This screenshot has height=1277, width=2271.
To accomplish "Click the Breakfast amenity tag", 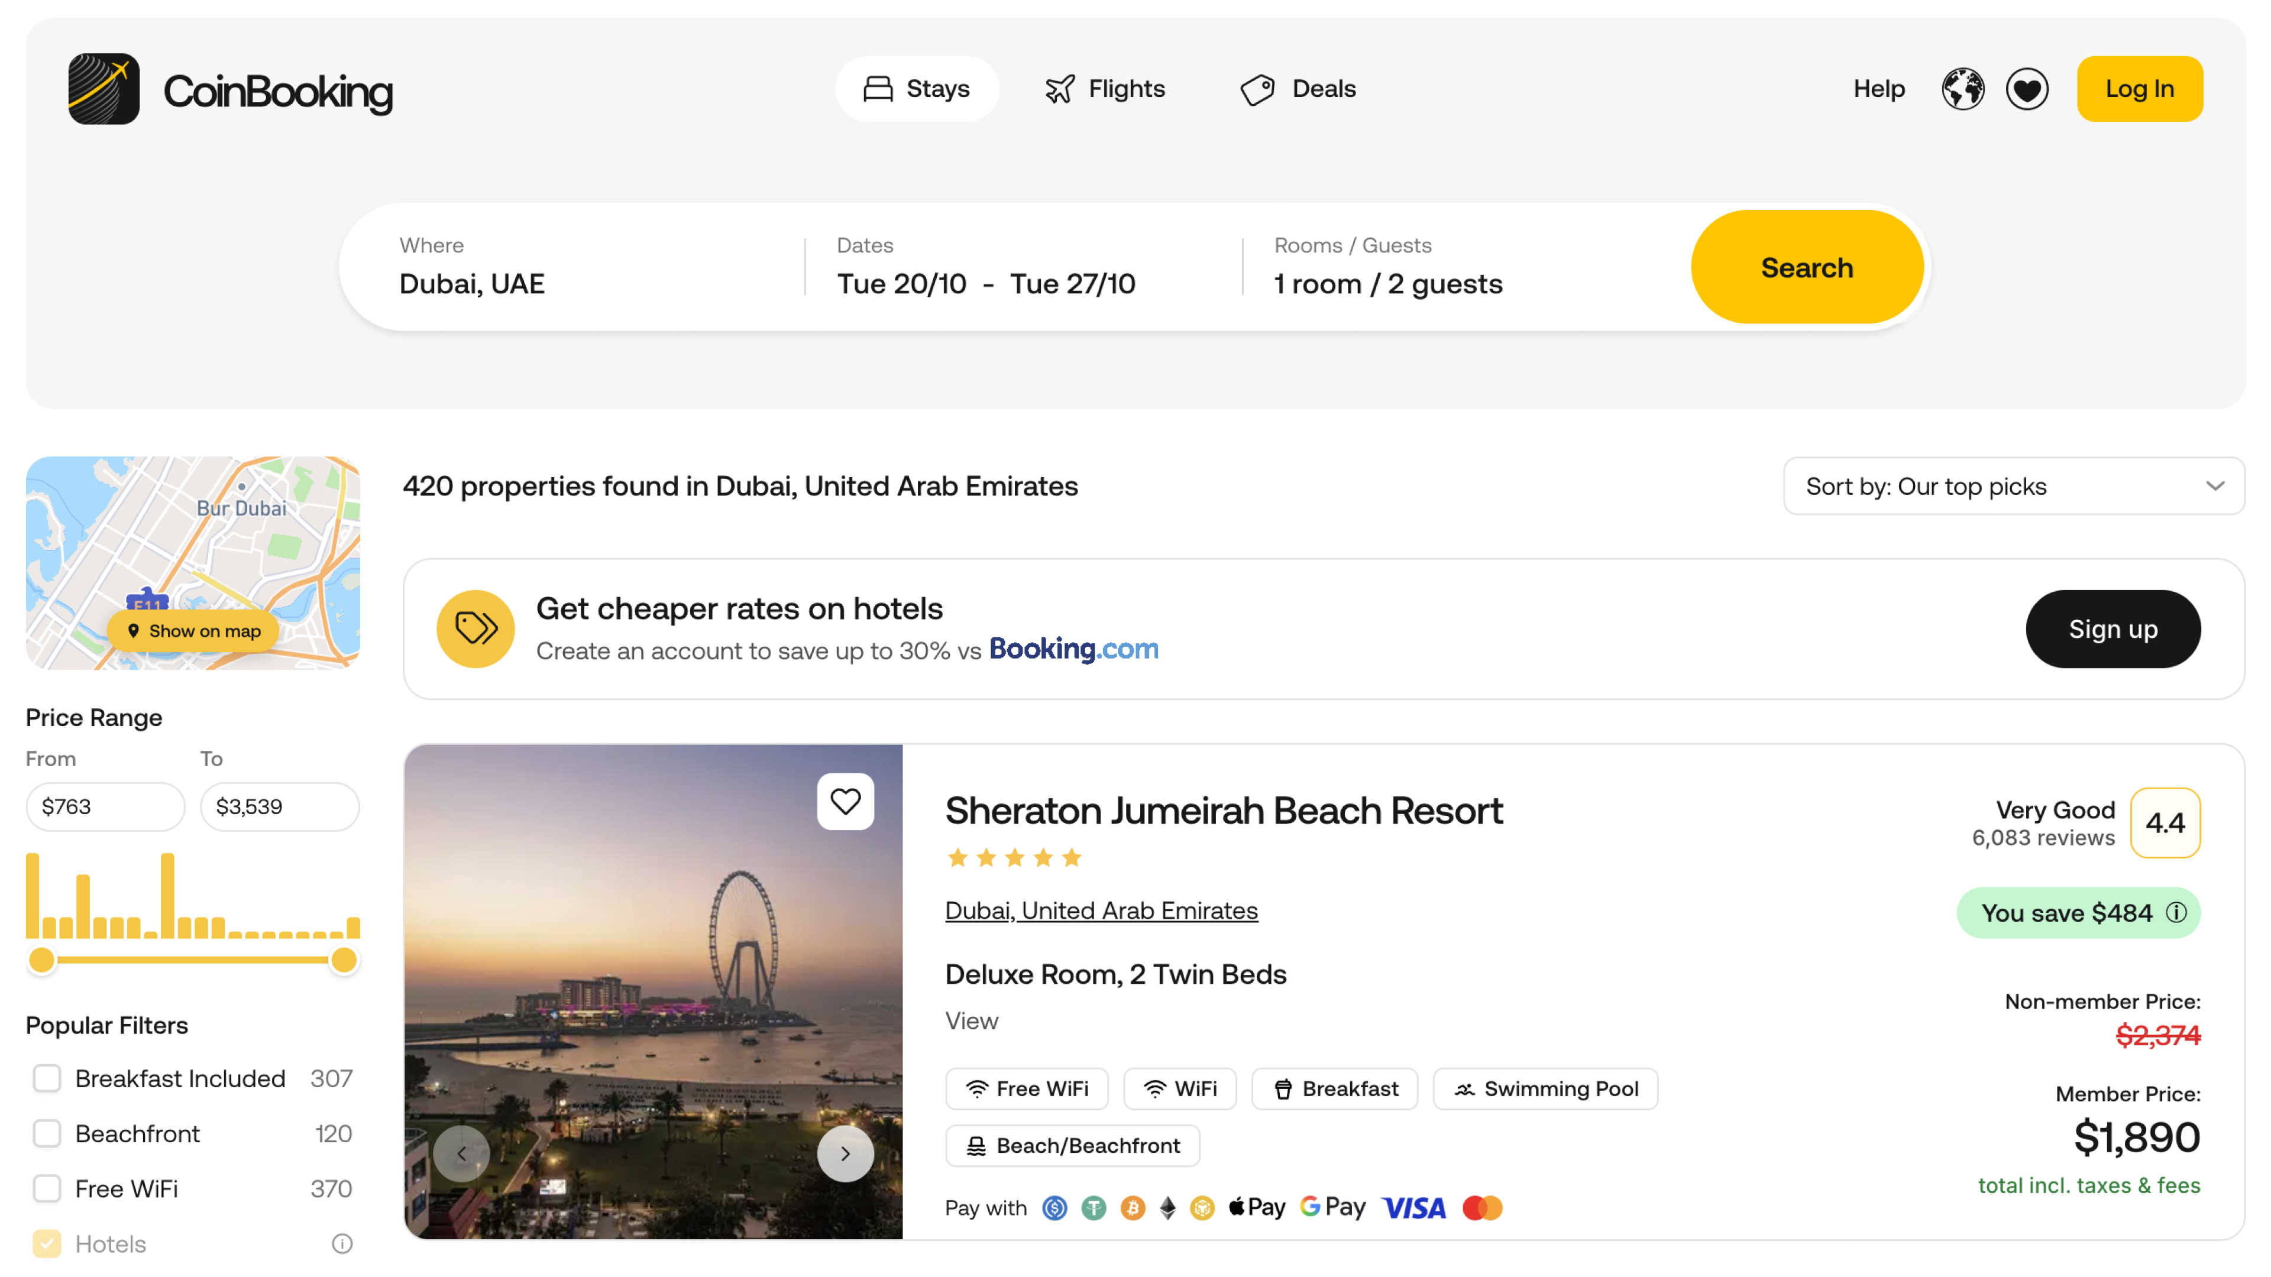I will (1335, 1088).
